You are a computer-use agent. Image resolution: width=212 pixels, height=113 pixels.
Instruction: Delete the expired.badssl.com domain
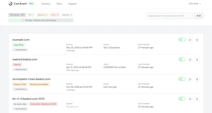coord(197,60)
